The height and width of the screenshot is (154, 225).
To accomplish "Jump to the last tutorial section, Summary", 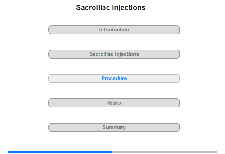I will [114, 127].
